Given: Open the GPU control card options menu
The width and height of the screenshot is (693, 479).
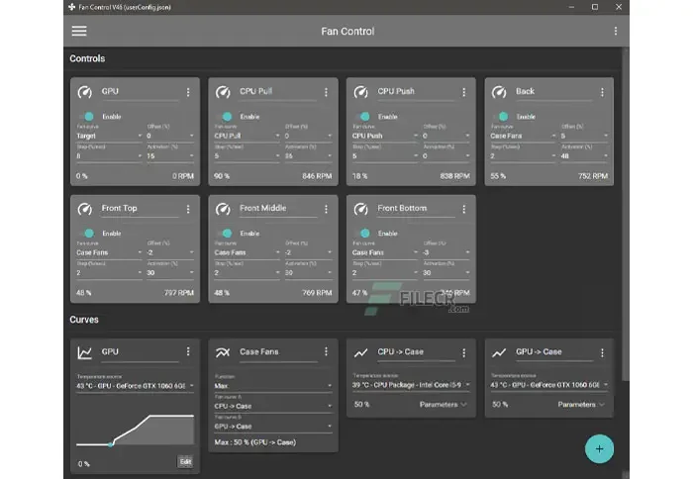Looking at the screenshot, I should click(x=187, y=92).
